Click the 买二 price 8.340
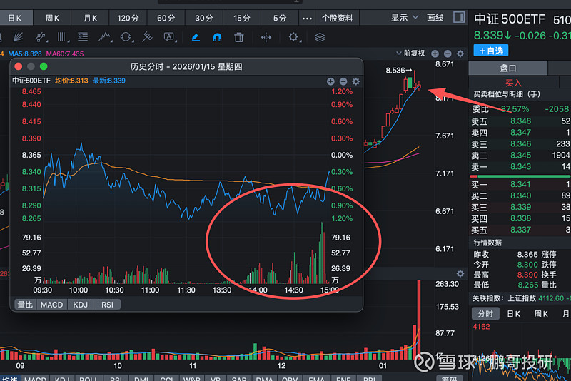The width and height of the screenshot is (571, 381). (x=521, y=195)
